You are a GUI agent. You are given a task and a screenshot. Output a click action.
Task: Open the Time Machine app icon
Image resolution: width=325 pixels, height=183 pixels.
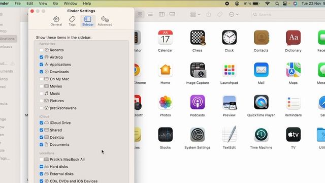(261, 135)
